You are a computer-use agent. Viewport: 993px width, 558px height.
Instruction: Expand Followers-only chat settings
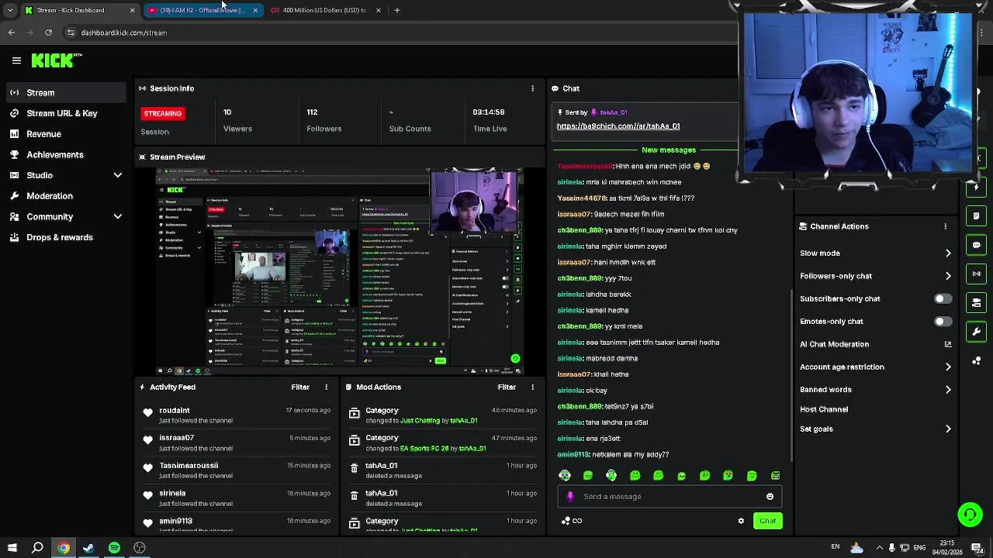pyautogui.click(x=948, y=276)
